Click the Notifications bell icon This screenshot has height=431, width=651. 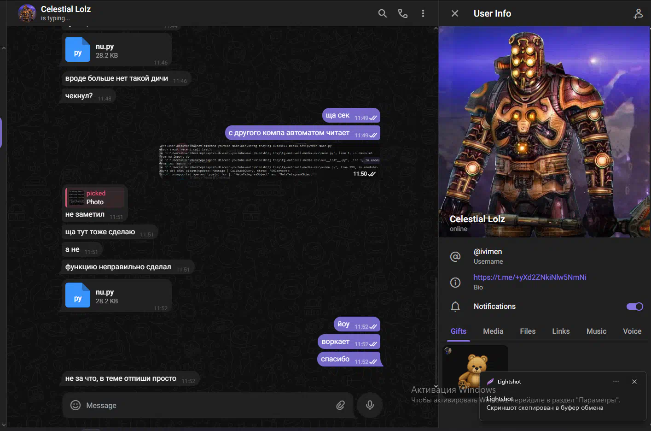[x=455, y=307]
